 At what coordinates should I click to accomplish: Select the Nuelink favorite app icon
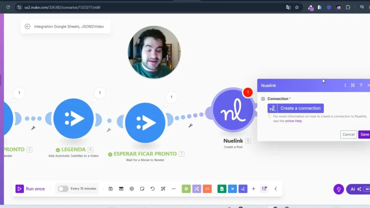[x=243, y=188]
